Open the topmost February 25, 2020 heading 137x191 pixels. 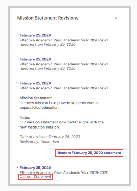click(x=35, y=35)
